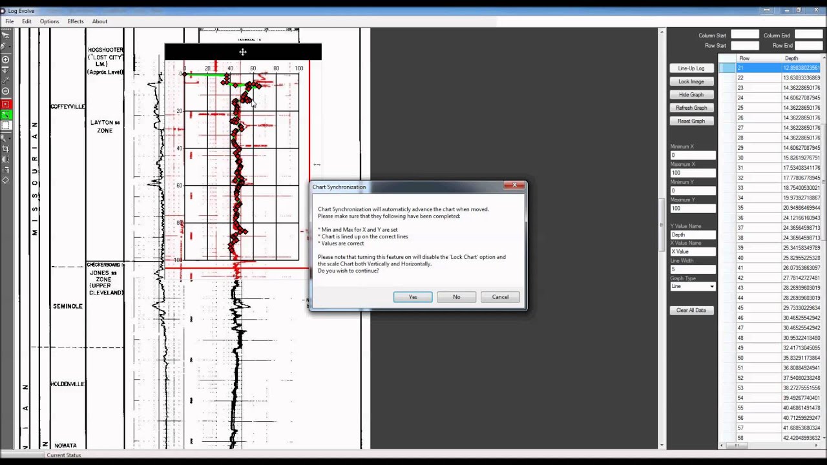The height and width of the screenshot is (465, 827).
Task: Select table row 30
Action: (x=770, y=158)
